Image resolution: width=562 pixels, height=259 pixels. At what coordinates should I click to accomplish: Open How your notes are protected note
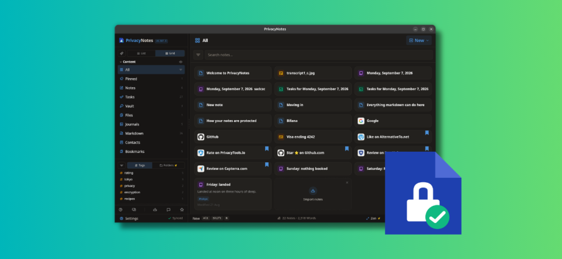coord(233,121)
